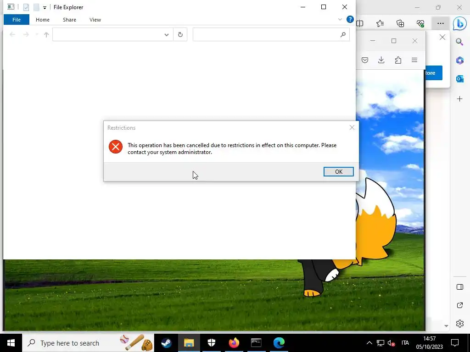Go forward in File Explorer navigation
This screenshot has width=470, height=352.
click(x=26, y=34)
